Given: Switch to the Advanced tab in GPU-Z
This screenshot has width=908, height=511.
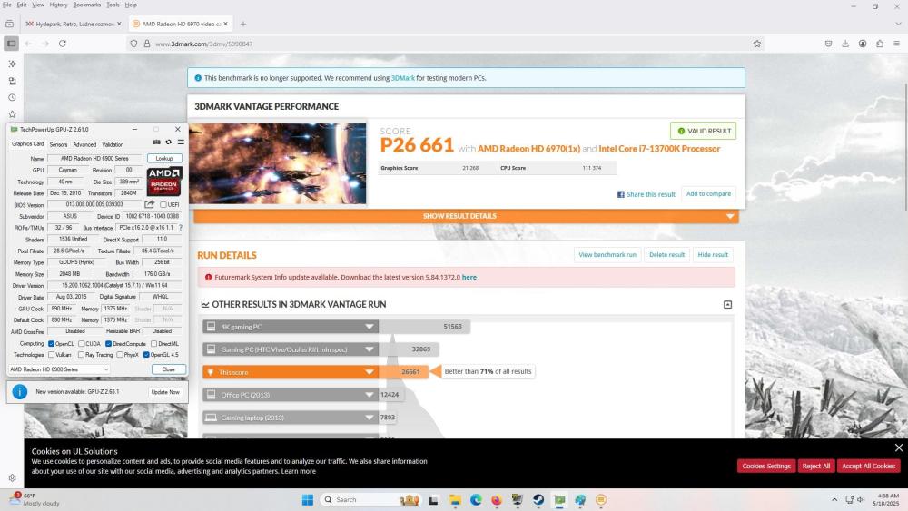Looking at the screenshot, I should [x=84, y=144].
